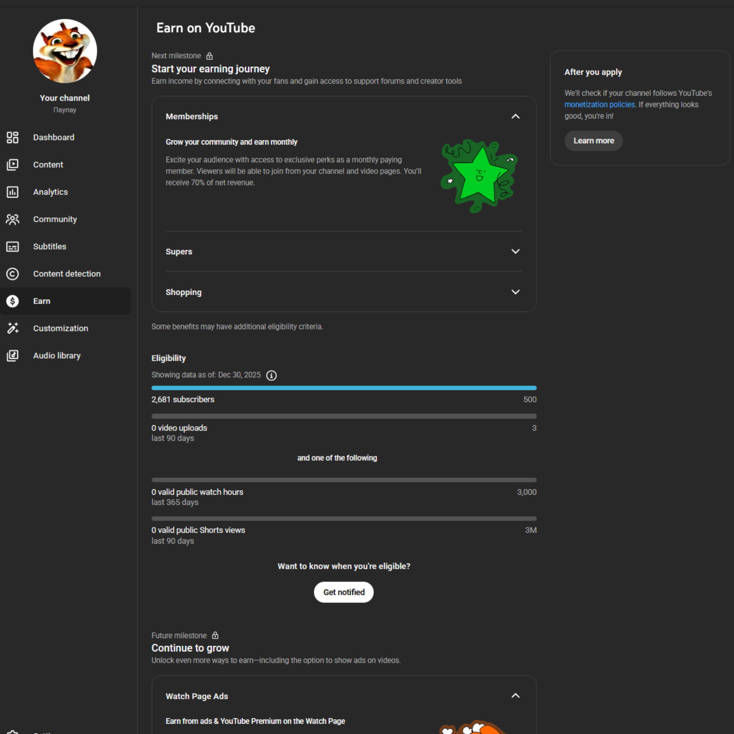The image size is (734, 734).
Task: Open the Analytics menu item
Action: 50,192
